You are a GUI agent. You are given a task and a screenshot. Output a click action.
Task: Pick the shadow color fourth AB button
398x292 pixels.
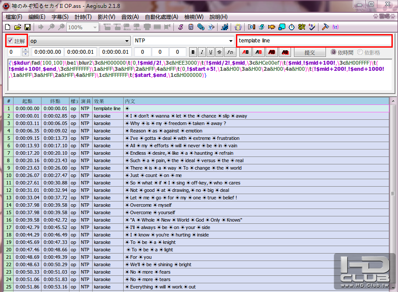pyautogui.click(x=285, y=52)
